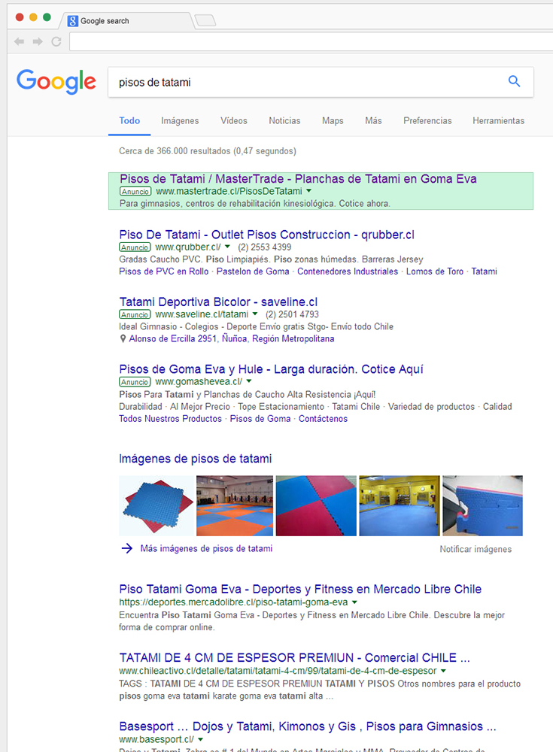Click Notificar imágenes
Viewport: 553px width, 752px height.
(476, 549)
